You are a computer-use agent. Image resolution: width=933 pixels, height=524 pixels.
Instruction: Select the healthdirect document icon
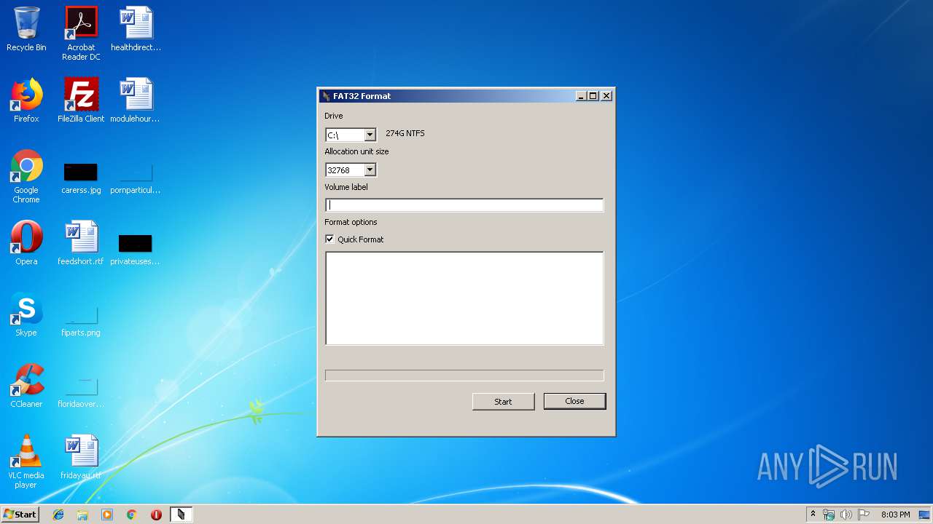[x=136, y=29]
